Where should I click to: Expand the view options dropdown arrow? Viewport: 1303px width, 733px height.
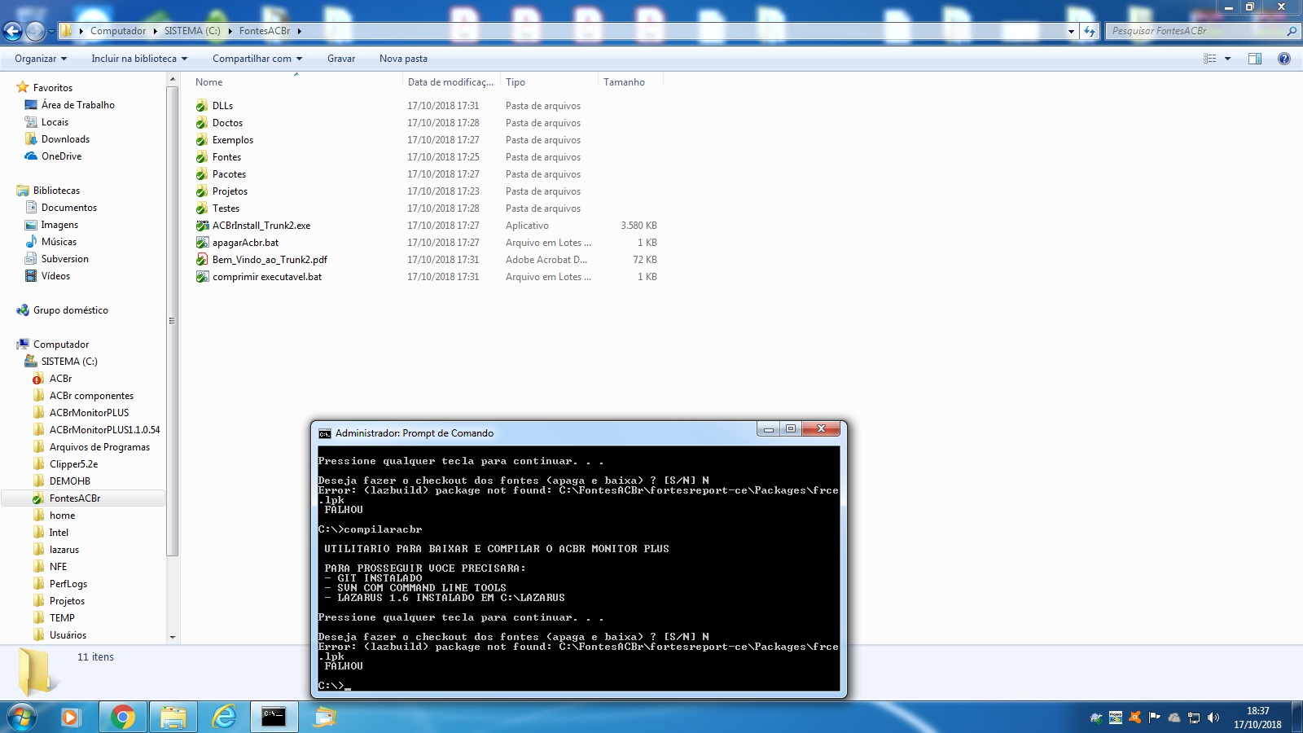(1227, 59)
